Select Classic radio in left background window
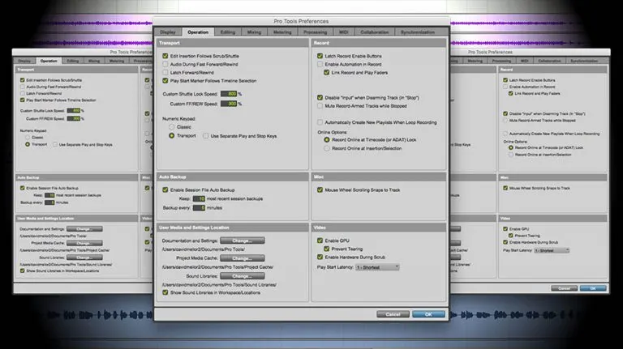 coord(28,137)
